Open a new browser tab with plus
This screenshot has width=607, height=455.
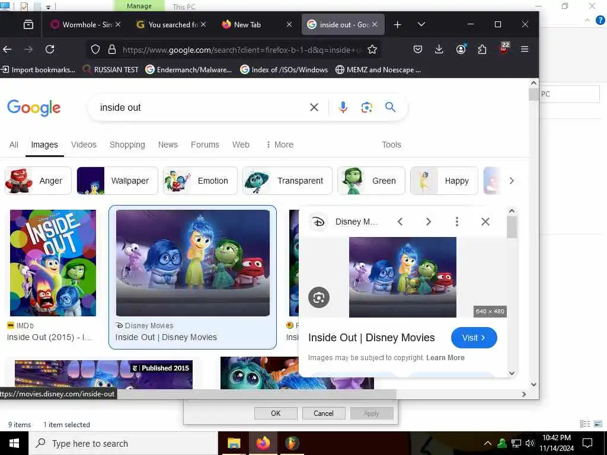pos(397,25)
